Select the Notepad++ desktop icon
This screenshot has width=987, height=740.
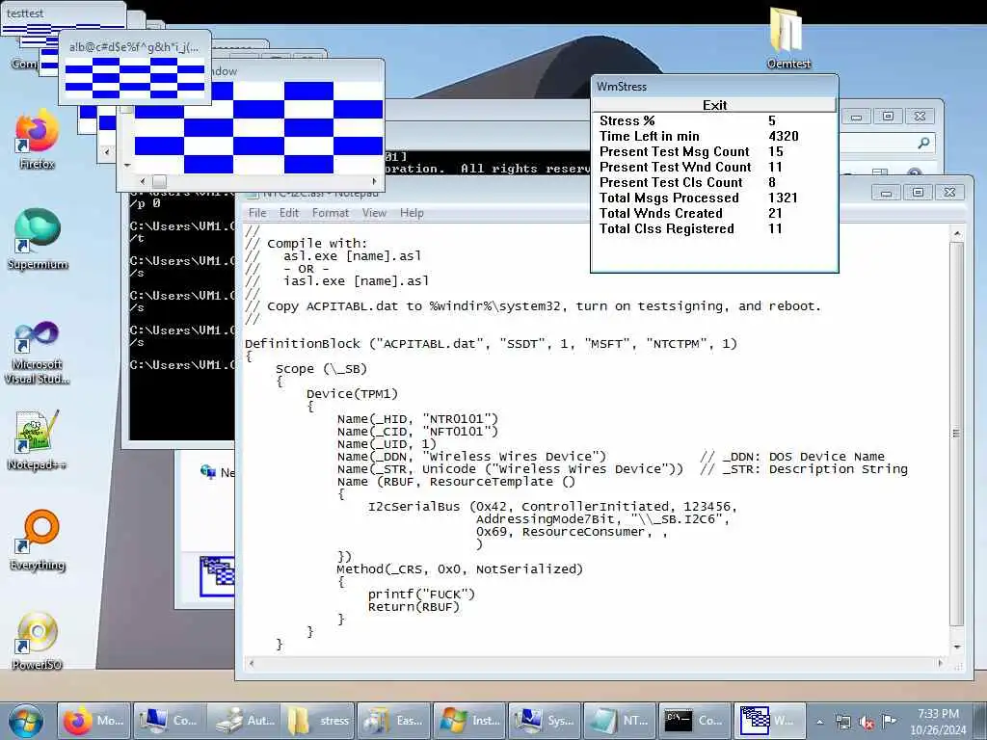(x=38, y=440)
